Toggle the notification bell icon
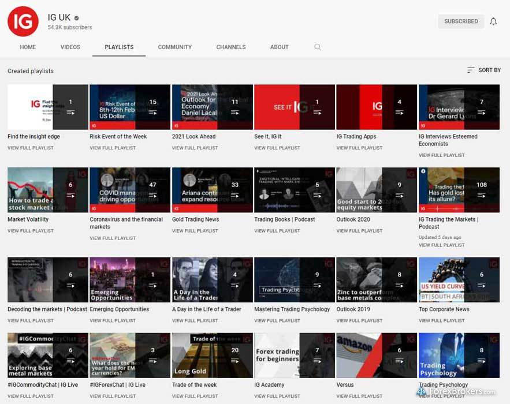This screenshot has width=510, height=404. coord(493,21)
